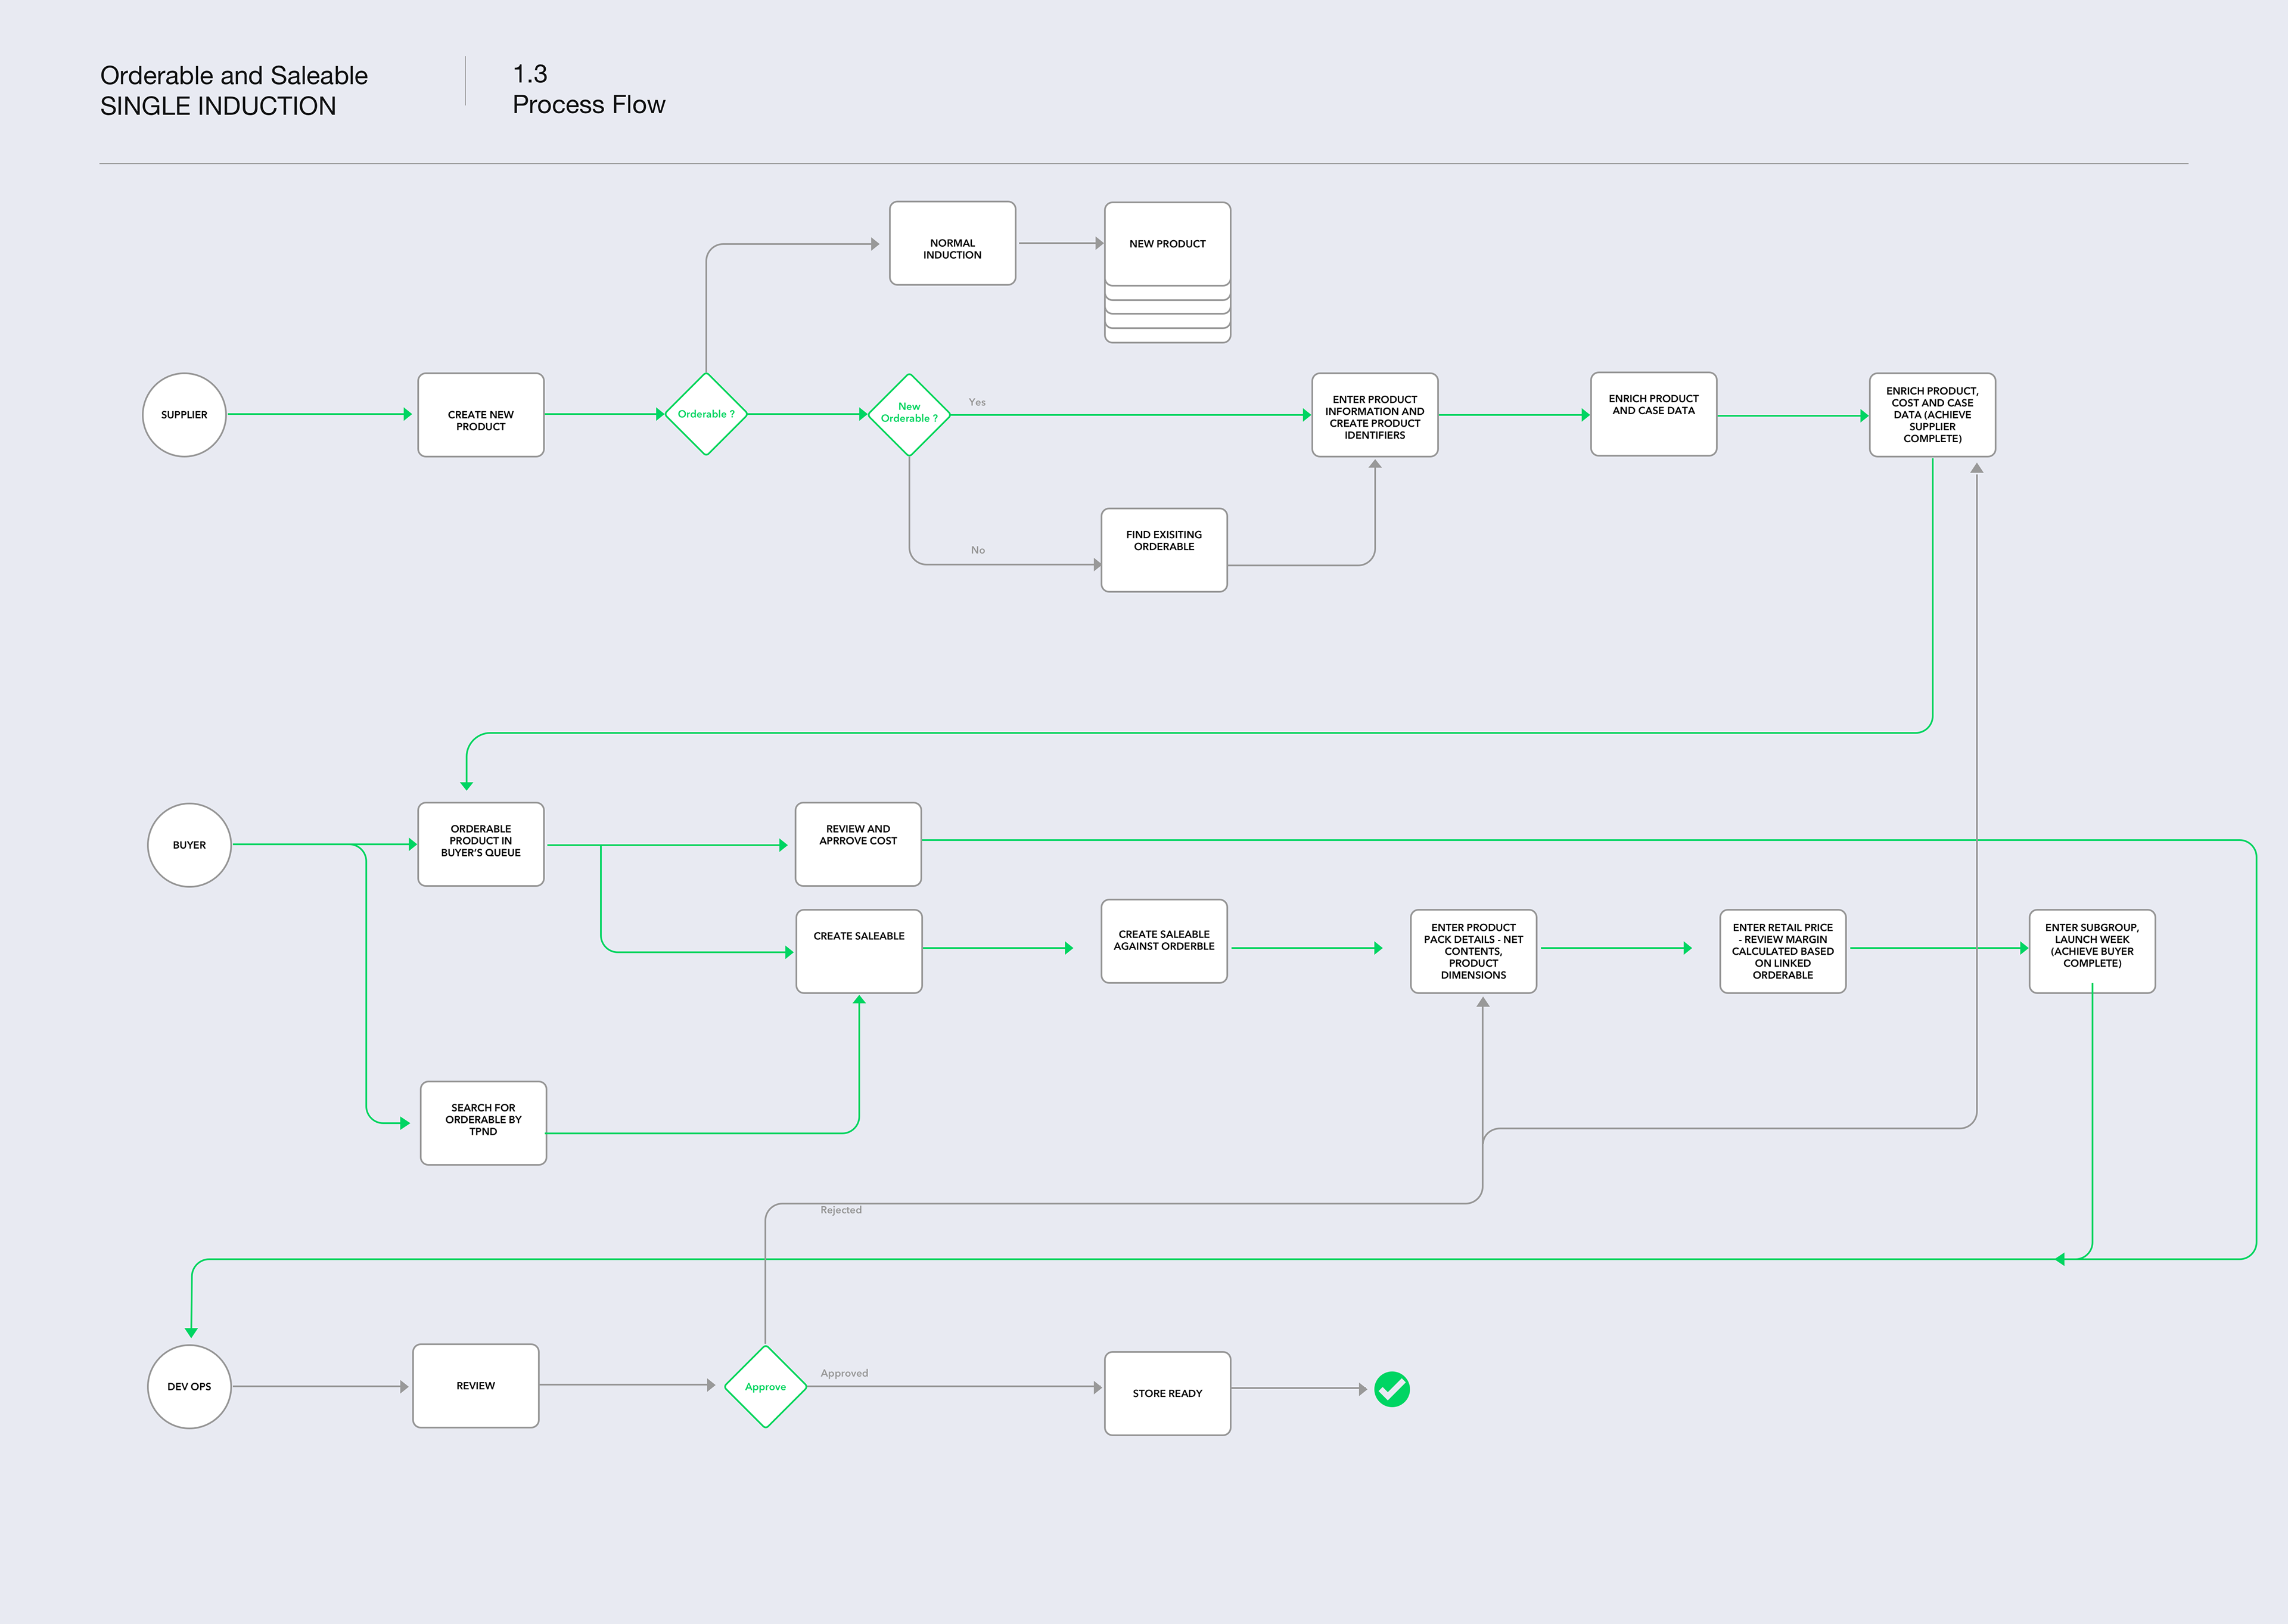2288x1624 pixels.
Task: Click the New Orderable ? decision diamond
Action: (x=909, y=414)
